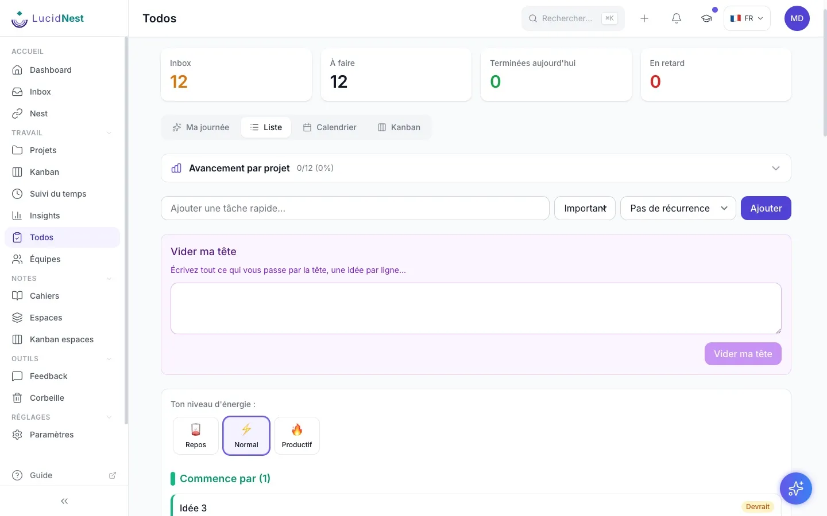
Task: Open the MD user avatar
Action: coord(797,18)
